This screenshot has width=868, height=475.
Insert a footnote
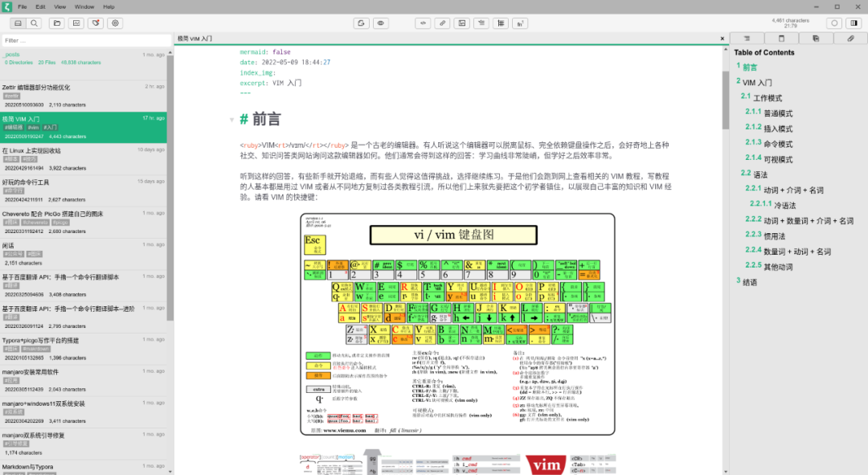point(520,23)
